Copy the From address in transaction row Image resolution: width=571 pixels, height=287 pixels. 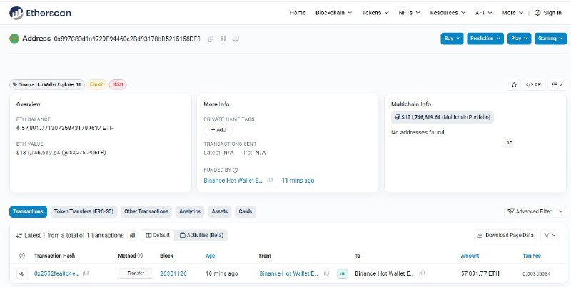pyautogui.click(x=327, y=273)
